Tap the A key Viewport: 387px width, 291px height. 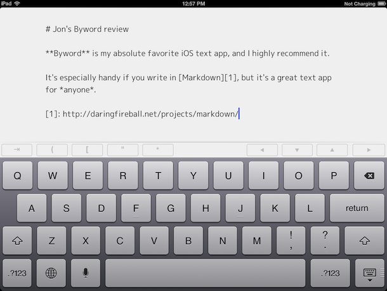(32, 208)
